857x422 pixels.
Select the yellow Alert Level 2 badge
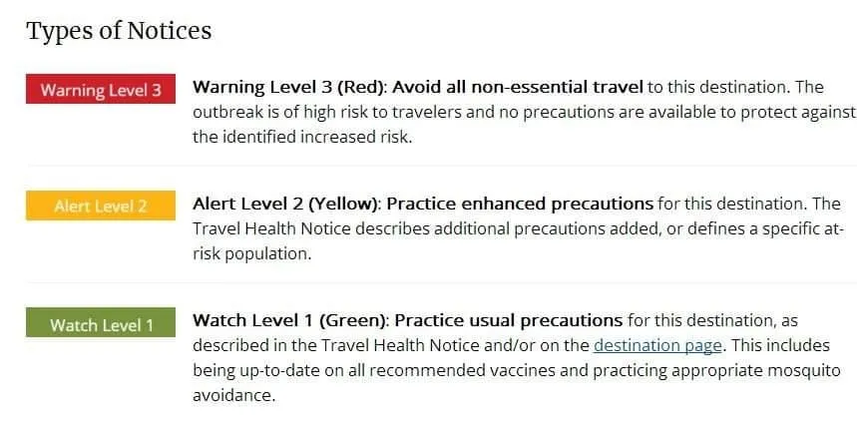pyautogui.click(x=101, y=207)
